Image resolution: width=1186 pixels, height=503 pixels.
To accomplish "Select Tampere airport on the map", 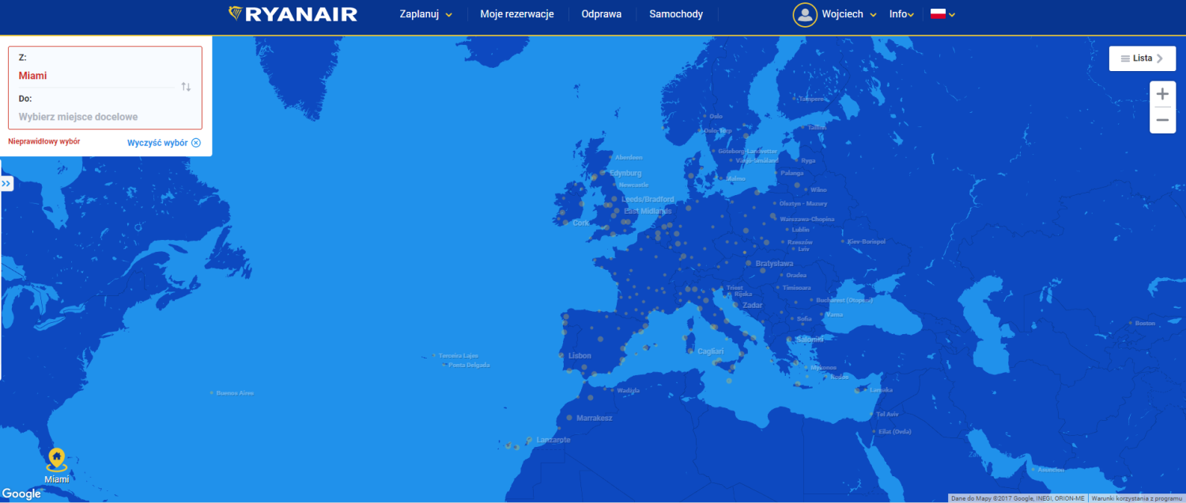I will (x=811, y=99).
